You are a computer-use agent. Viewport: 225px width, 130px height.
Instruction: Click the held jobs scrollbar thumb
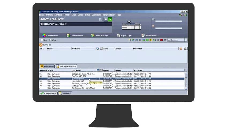pyautogui.click(x=186, y=82)
